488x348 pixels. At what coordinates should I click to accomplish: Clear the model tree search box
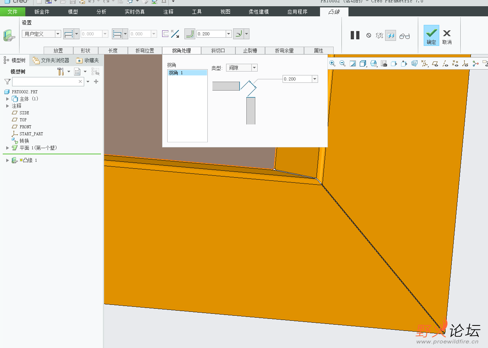80,82
